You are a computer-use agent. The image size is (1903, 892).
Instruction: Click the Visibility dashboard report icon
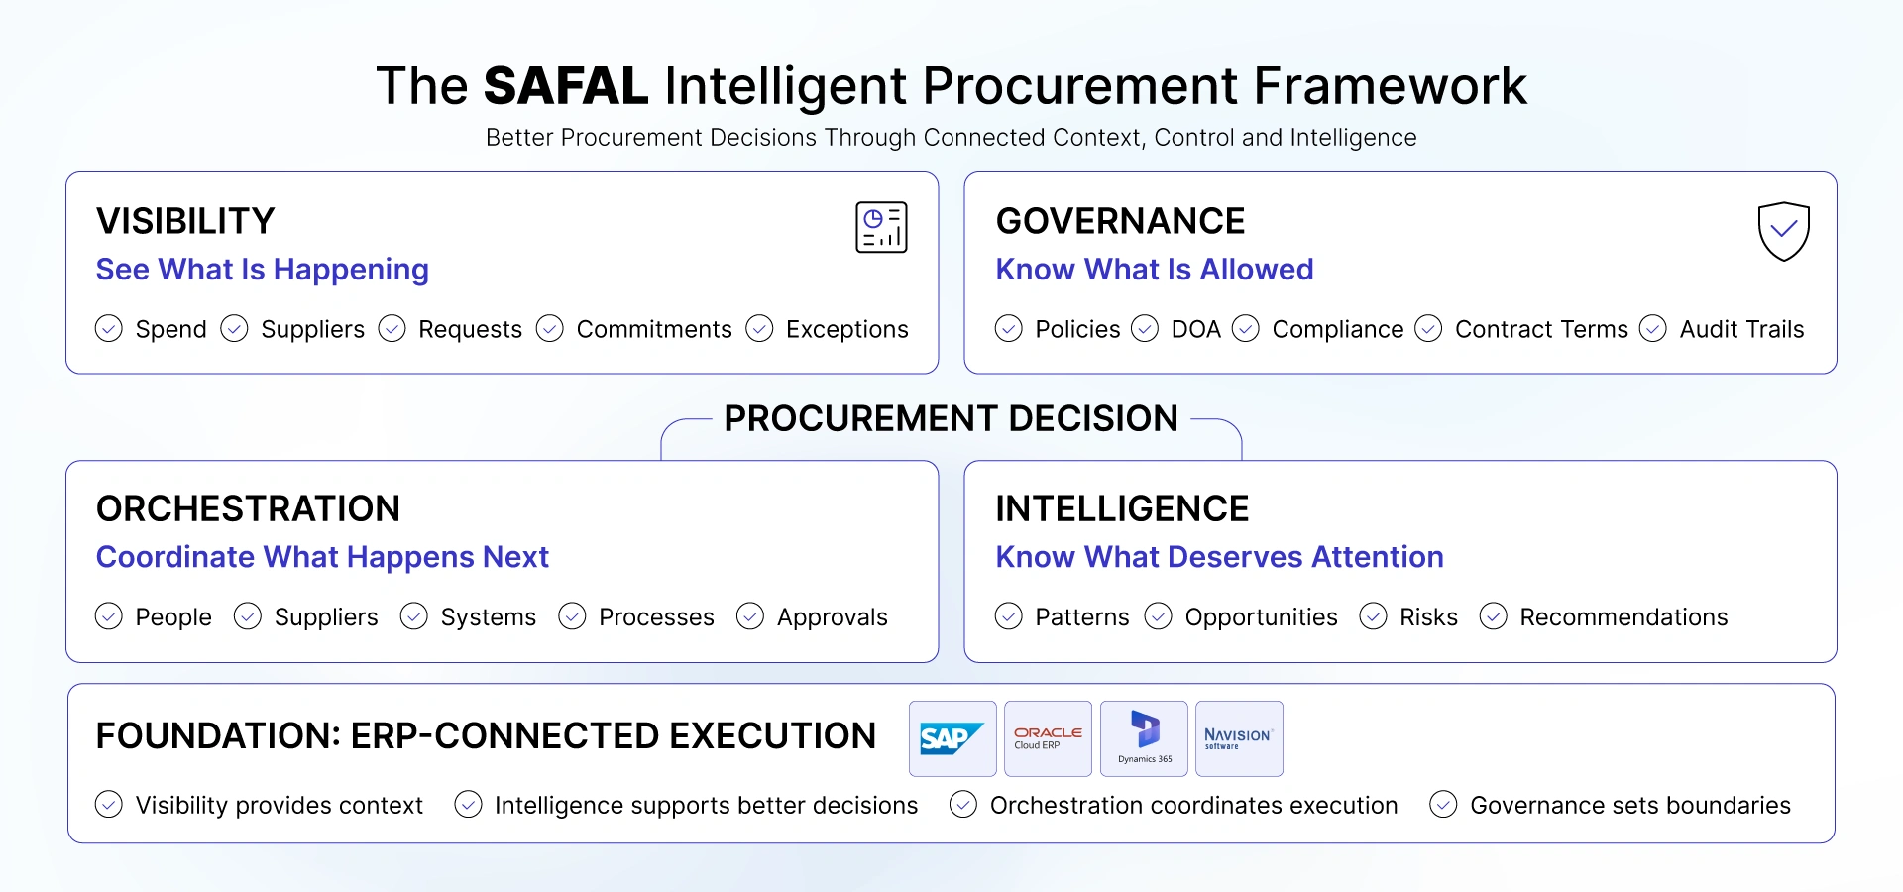(881, 227)
